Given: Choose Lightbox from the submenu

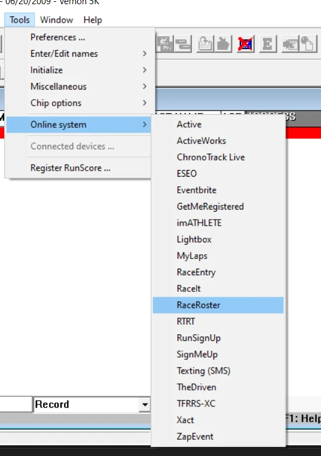Looking at the screenshot, I should [x=218, y=239].
